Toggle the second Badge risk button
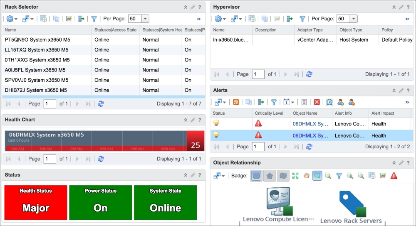The image size is (416, 226). coord(270,176)
